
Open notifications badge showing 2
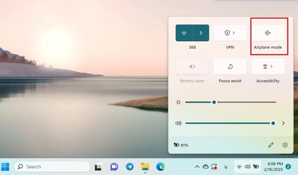tap(288, 167)
